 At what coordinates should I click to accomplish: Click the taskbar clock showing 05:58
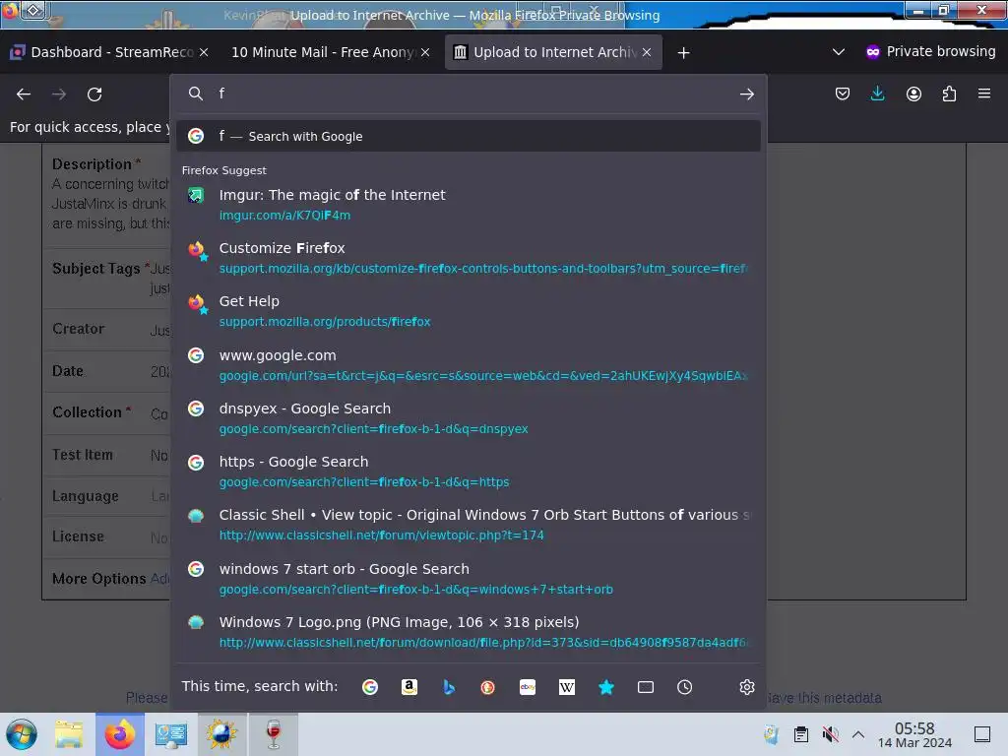coord(914,734)
